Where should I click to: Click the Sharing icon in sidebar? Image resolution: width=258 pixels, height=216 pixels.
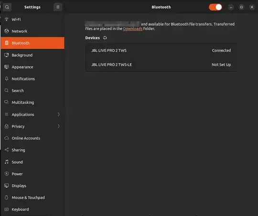point(7,150)
